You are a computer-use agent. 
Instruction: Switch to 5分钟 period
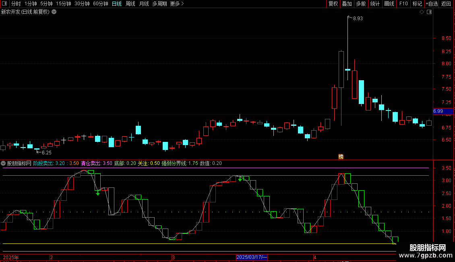coord(46,4)
